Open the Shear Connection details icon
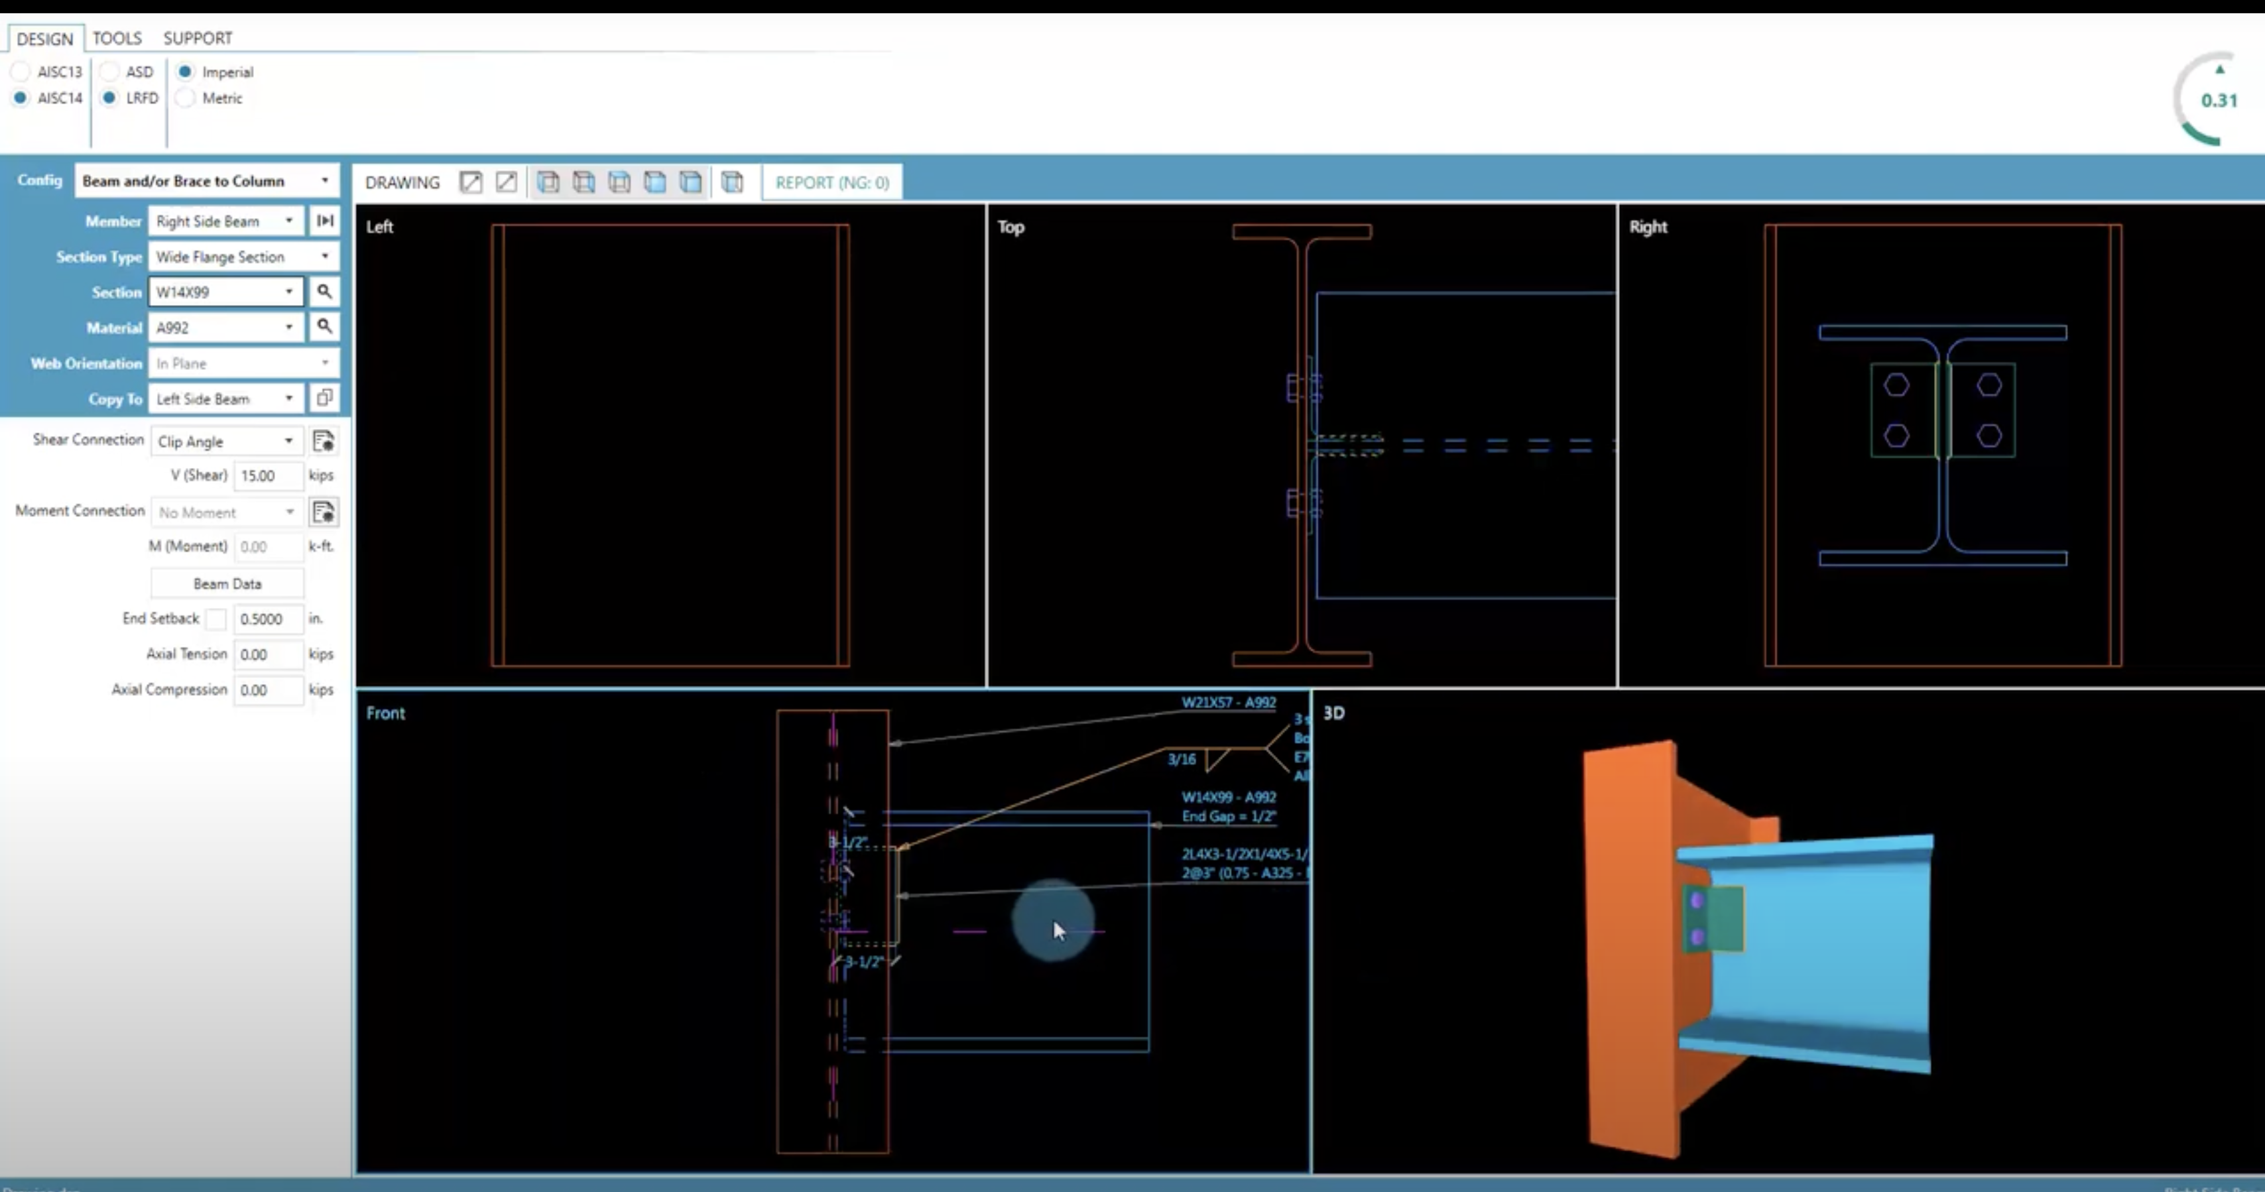2265x1192 pixels. point(324,440)
